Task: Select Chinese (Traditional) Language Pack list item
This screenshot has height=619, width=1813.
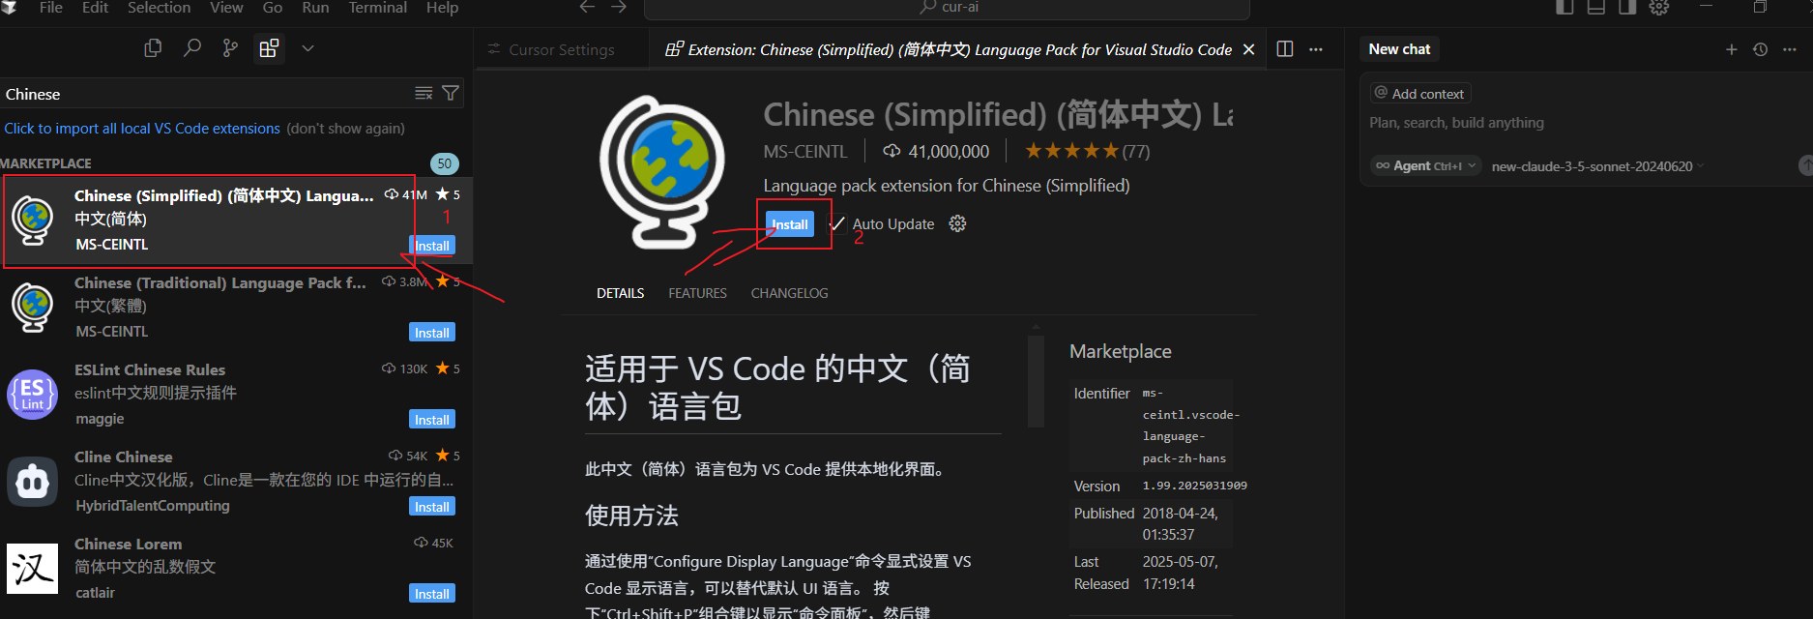Action: click(236, 308)
